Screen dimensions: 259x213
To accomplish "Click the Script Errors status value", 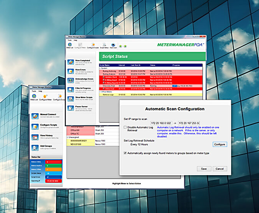I will 53,177.
